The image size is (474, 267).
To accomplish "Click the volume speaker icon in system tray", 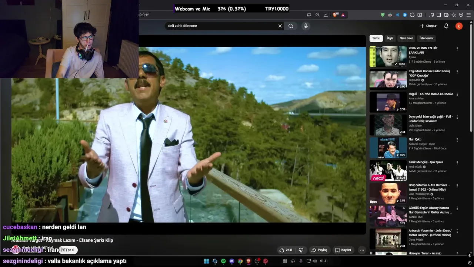I will [x=314, y=261].
